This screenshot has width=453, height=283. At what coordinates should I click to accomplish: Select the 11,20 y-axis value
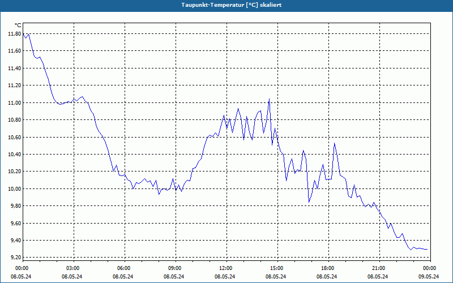pos(15,85)
